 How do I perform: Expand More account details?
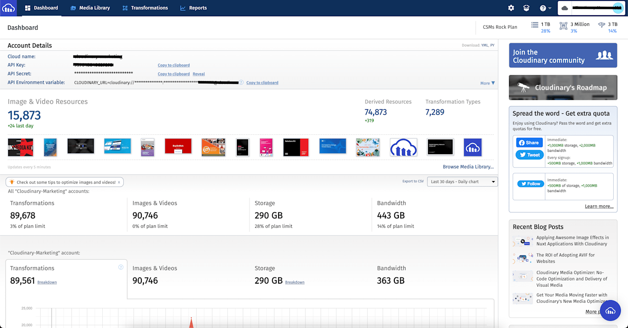pos(488,83)
